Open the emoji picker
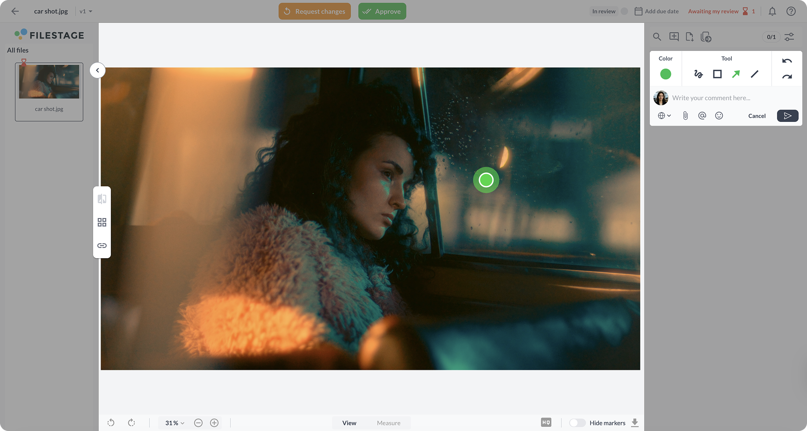The image size is (807, 431). coord(719,115)
